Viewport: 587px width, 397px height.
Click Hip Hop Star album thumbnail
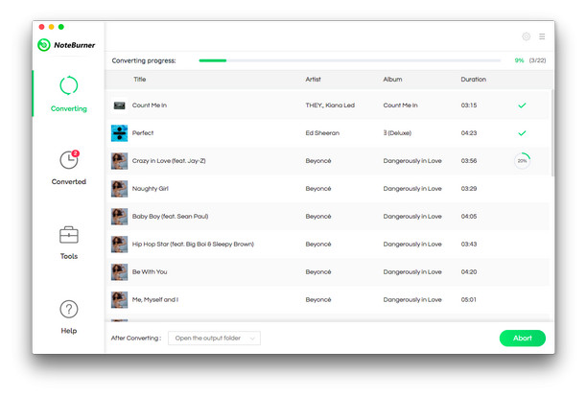click(120, 244)
